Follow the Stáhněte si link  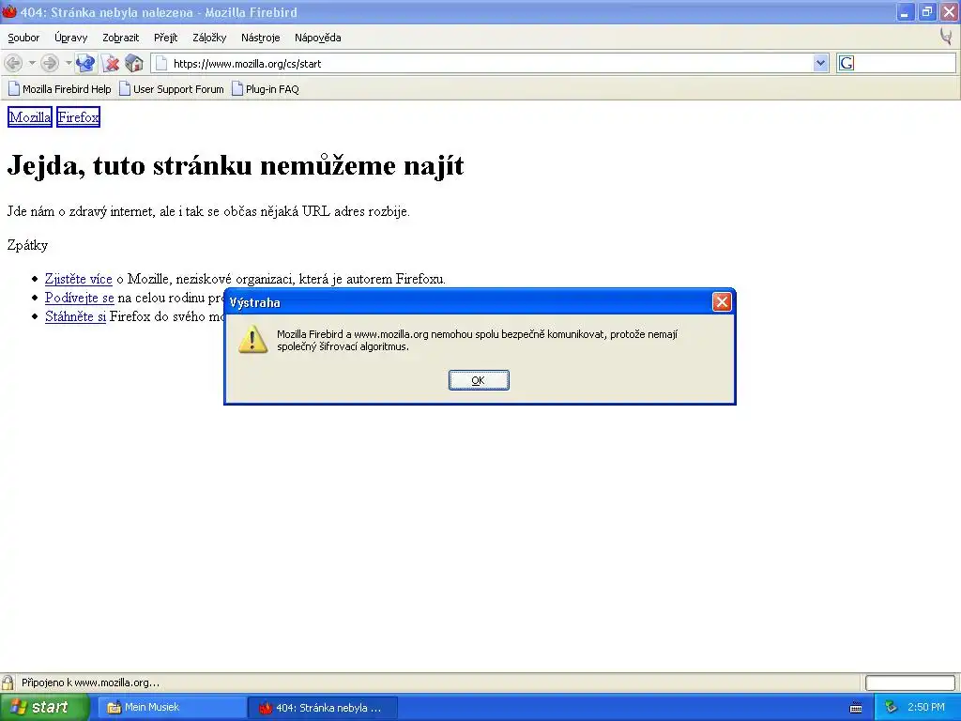pos(75,316)
